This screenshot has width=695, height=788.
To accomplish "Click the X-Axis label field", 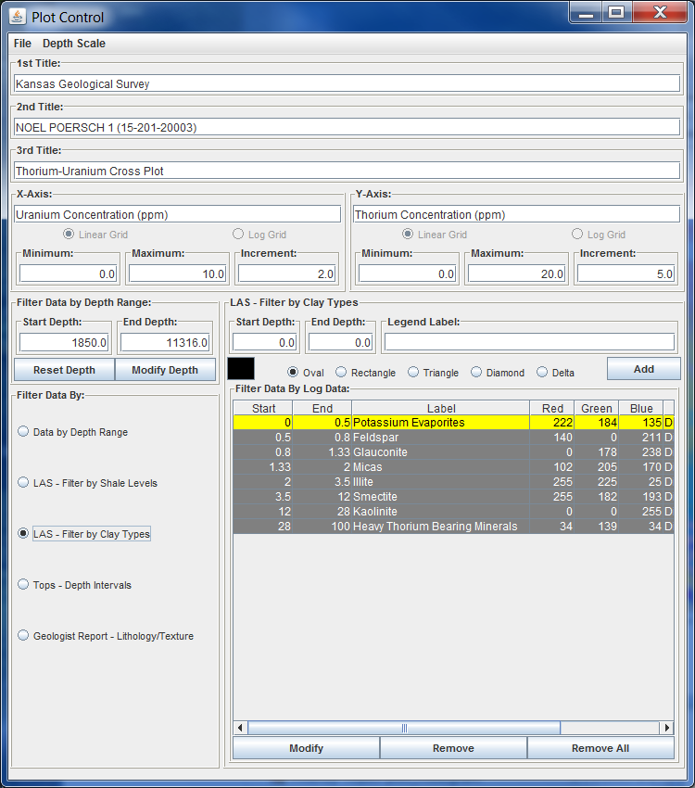I will tap(177, 214).
